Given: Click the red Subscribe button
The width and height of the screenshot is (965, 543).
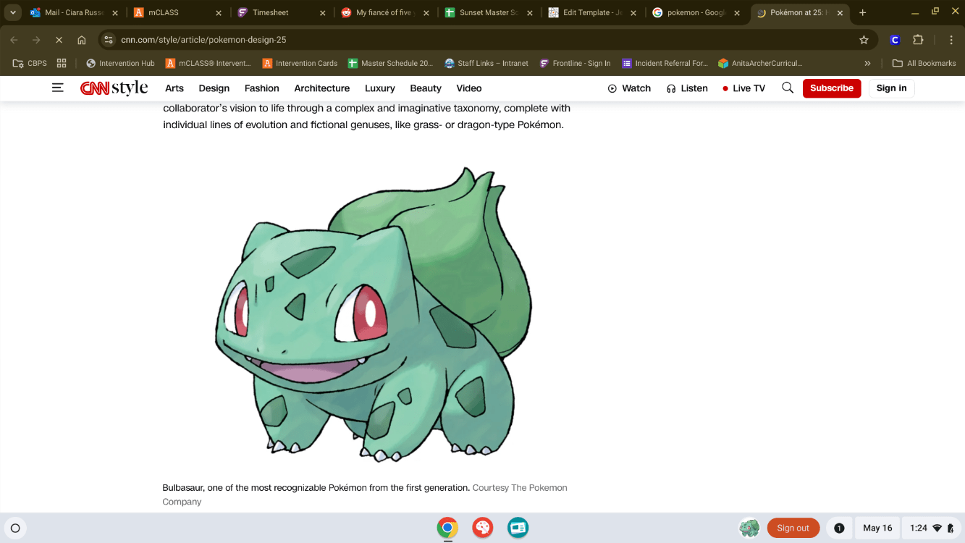Looking at the screenshot, I should pos(832,88).
